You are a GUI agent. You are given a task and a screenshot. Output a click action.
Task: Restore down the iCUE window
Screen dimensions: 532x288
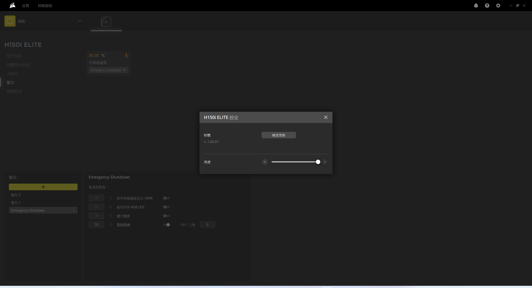517,6
